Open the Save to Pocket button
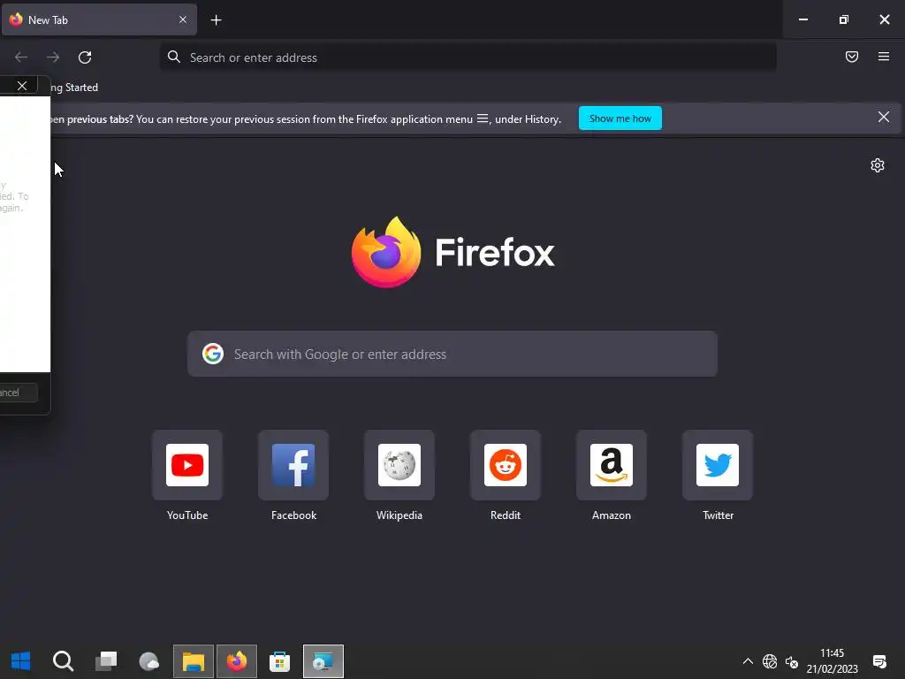 click(852, 57)
